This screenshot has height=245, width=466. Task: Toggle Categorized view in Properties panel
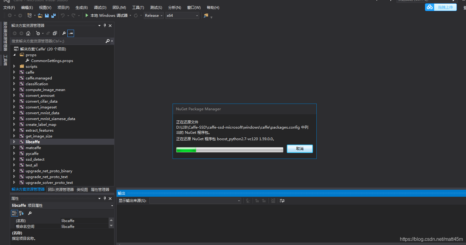click(14, 213)
